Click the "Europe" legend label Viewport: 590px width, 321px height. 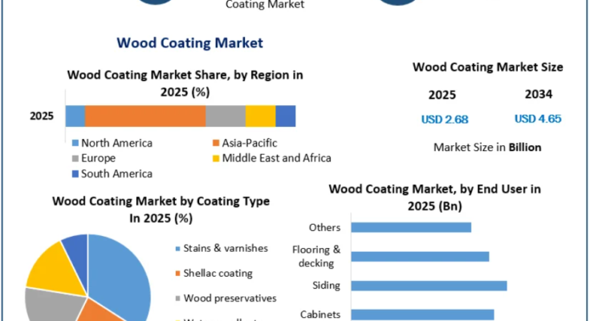[x=98, y=158]
